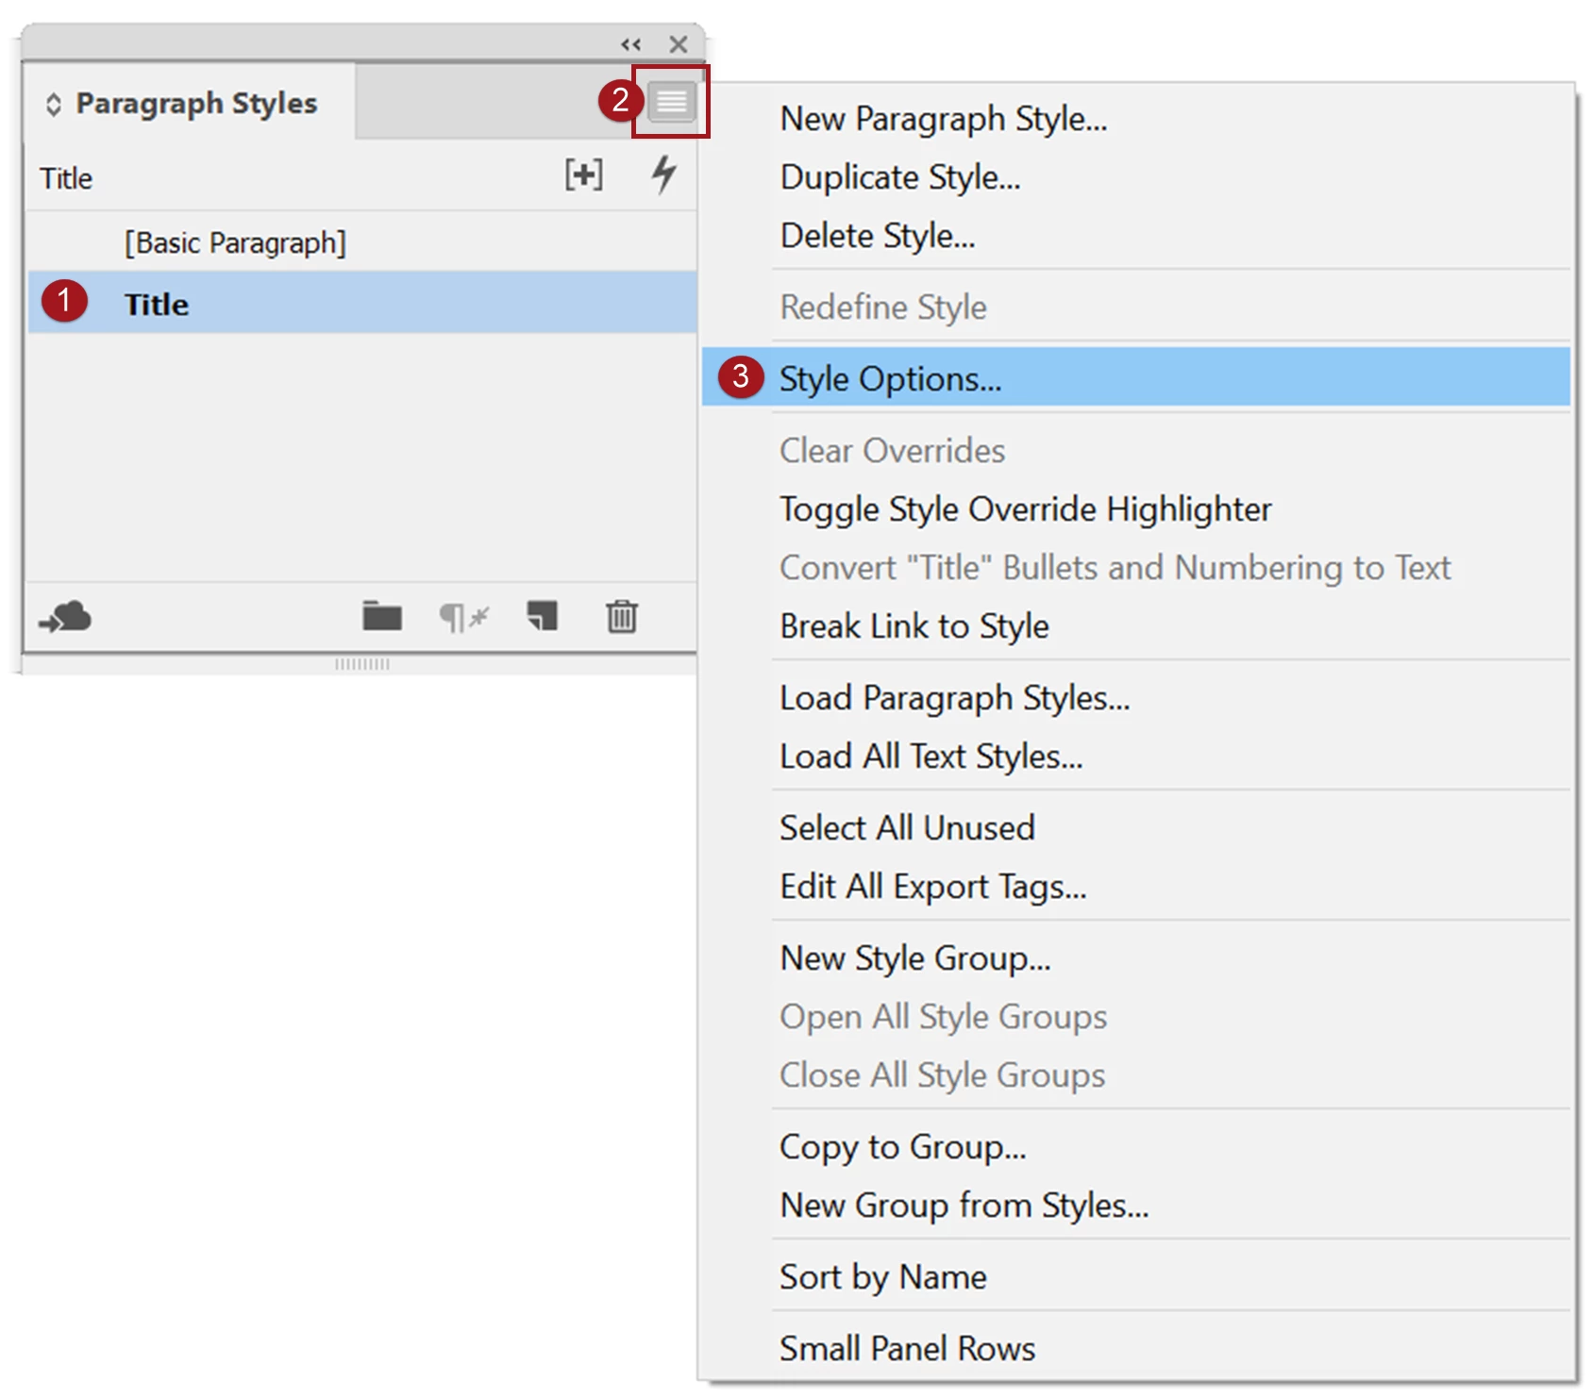Click Clear Overrides pilcrow icon
Screen dimensions: 1593x1398
463,618
